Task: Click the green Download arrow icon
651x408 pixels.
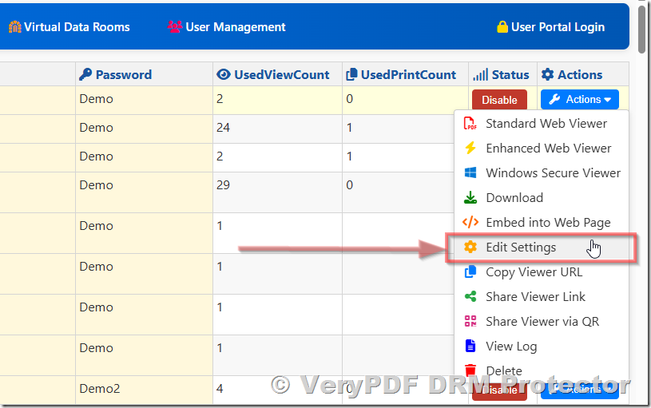Action: 470,198
